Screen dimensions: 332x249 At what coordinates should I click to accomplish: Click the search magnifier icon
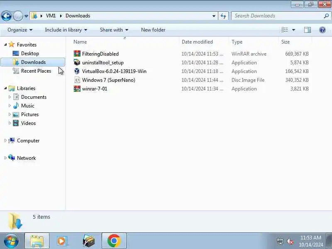[x=326, y=16]
